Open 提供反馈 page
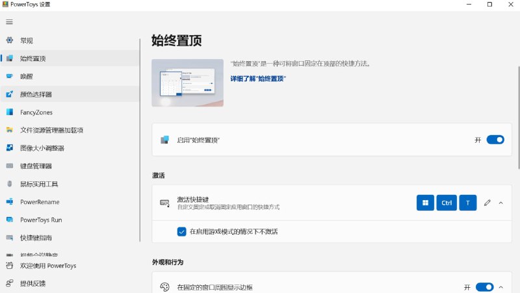The width and height of the screenshot is (520, 293). tap(70, 283)
